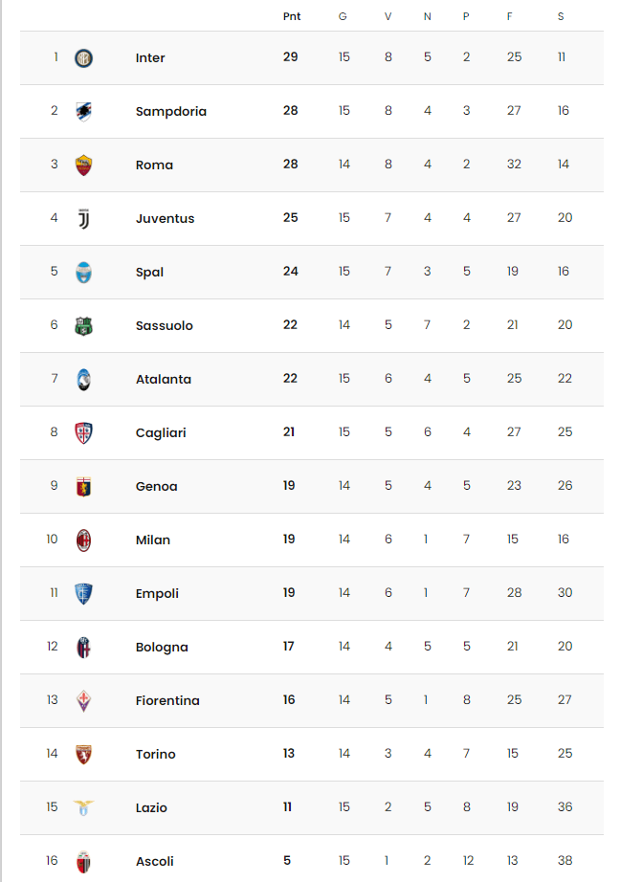Select the Juventus logo

pos(83,219)
